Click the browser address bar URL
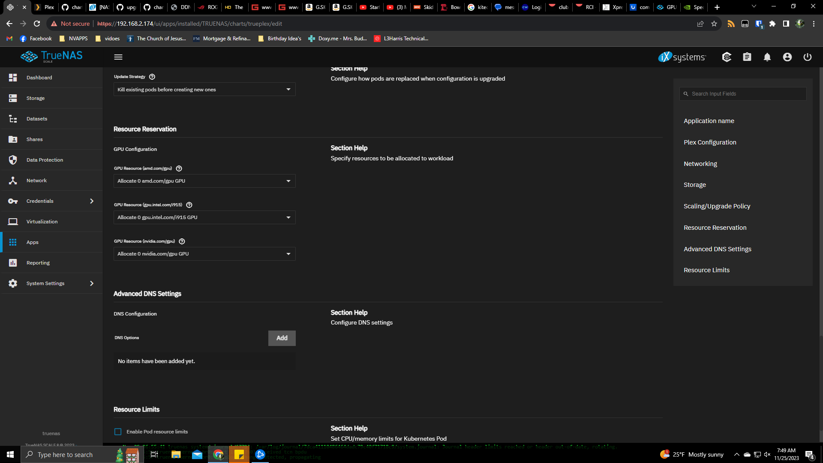This screenshot has width=823, height=463. (x=189, y=24)
